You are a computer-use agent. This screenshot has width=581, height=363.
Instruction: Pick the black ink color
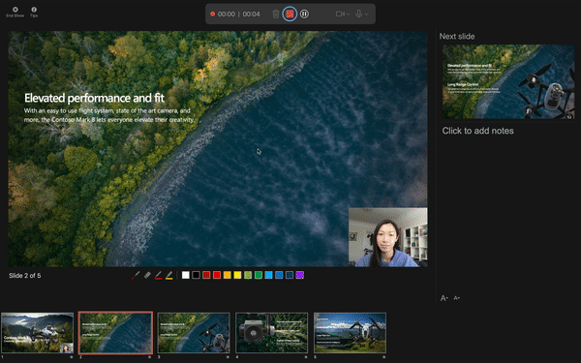click(x=196, y=275)
